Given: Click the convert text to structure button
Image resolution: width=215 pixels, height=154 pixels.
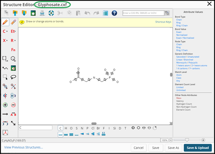Looking at the screenshot, I should point(167,13).
